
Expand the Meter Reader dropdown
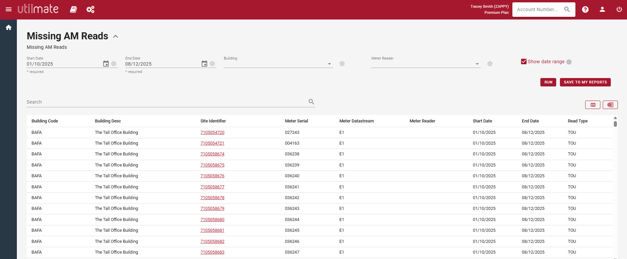pos(426,64)
